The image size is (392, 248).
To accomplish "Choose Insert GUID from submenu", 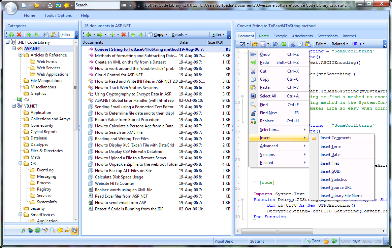I will pos(341,171).
